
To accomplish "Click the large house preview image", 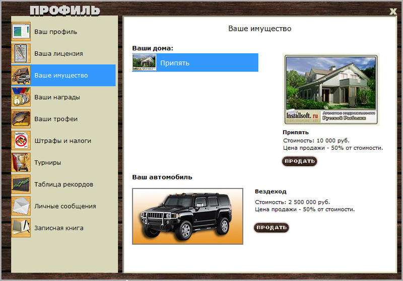I will pos(331,89).
